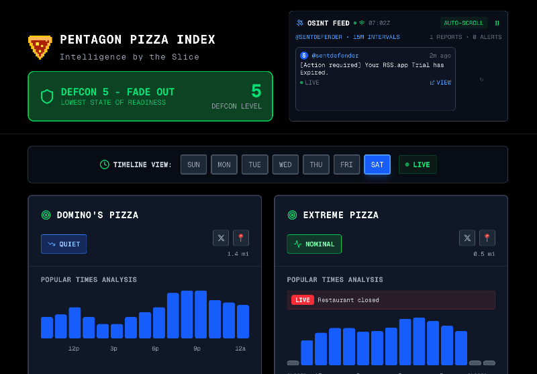Click 'DOMINO'S PIZZA' card heading
Image resolution: width=537 pixels, height=374 pixels.
pyautogui.click(x=97, y=215)
